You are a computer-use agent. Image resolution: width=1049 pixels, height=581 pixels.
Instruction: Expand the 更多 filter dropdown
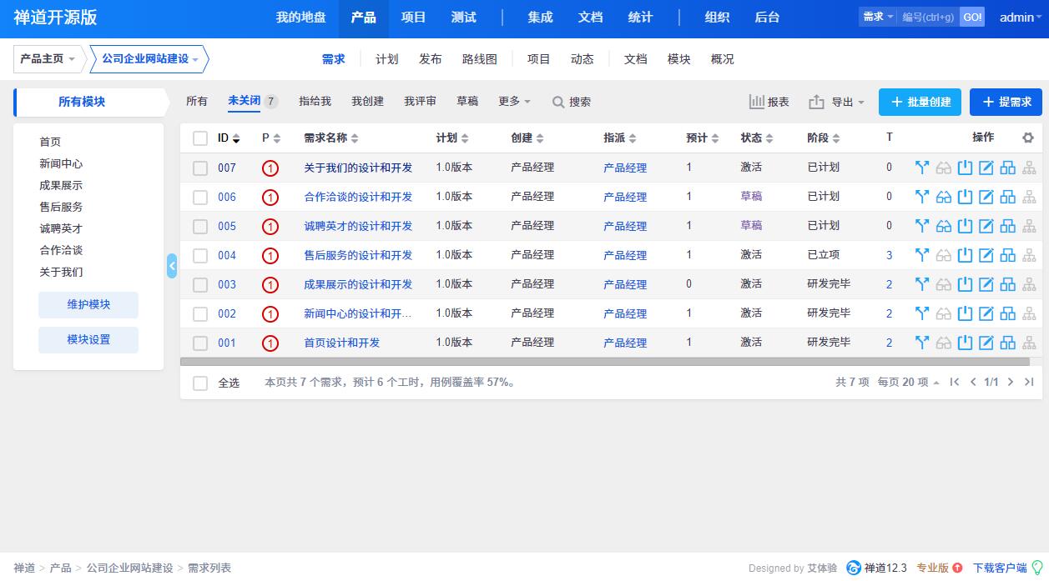514,101
